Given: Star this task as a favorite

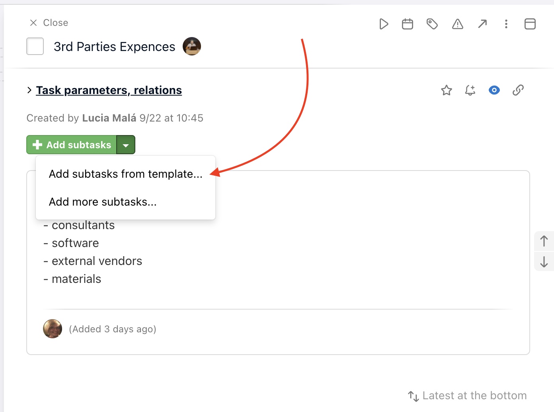Looking at the screenshot, I should 446,90.
